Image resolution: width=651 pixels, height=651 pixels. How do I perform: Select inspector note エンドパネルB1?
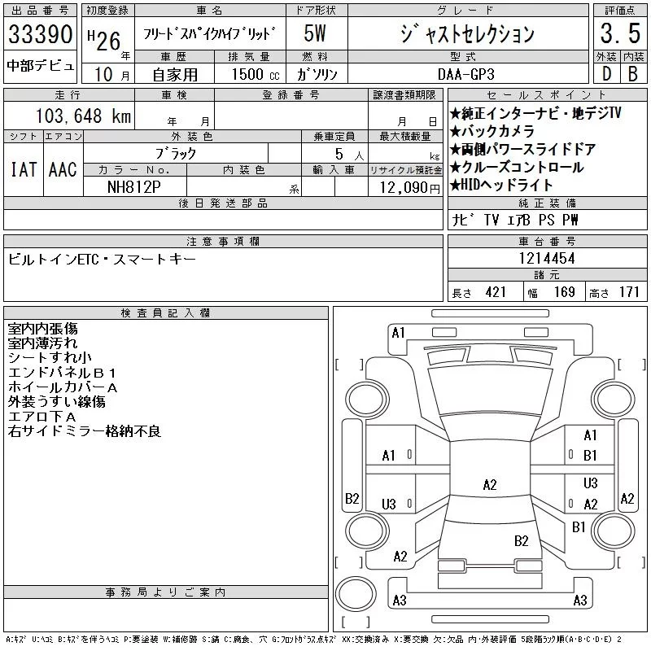pyautogui.click(x=62, y=373)
